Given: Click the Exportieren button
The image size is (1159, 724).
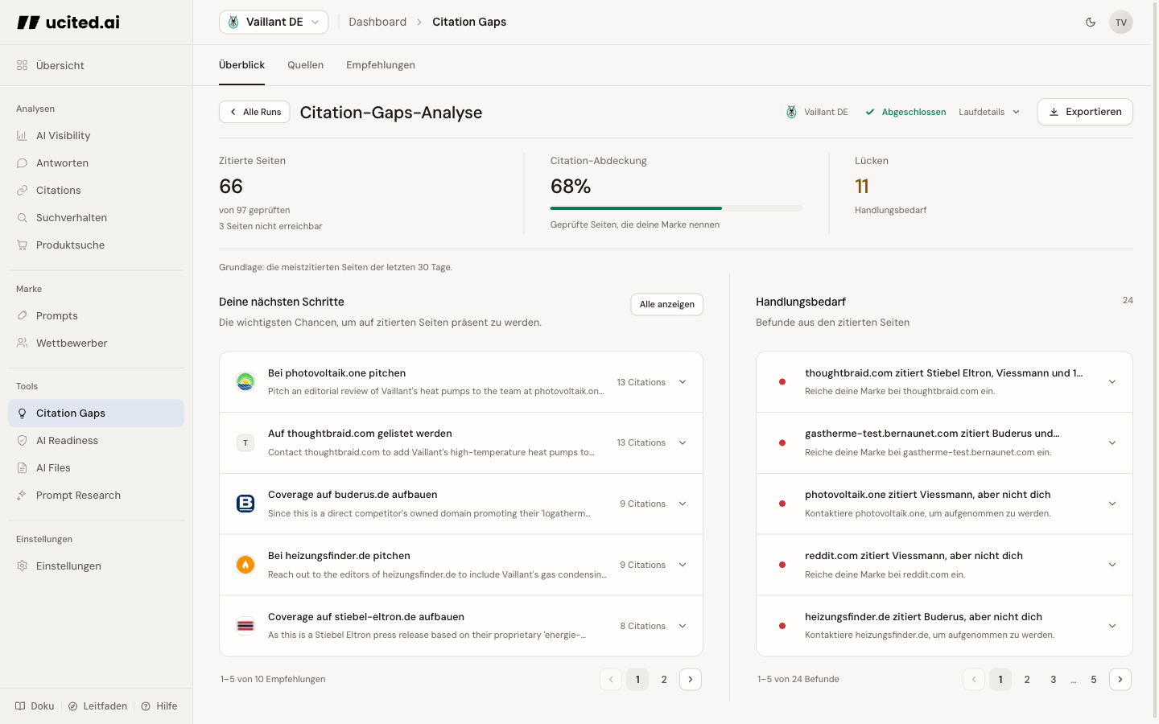Looking at the screenshot, I should 1085,112.
